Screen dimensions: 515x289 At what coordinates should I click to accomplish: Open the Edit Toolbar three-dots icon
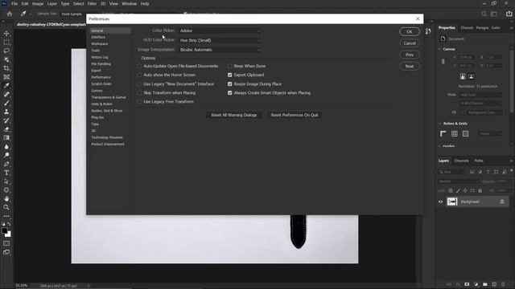click(6, 216)
